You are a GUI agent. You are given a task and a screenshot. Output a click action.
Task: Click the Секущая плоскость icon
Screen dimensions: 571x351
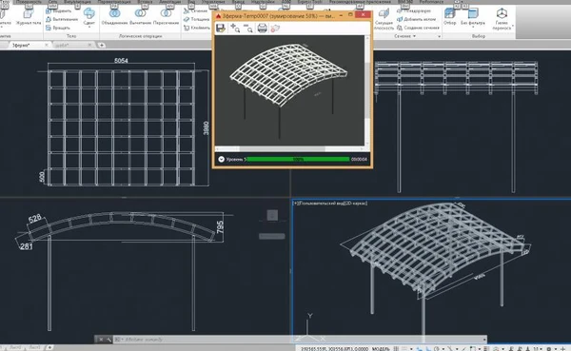click(384, 14)
